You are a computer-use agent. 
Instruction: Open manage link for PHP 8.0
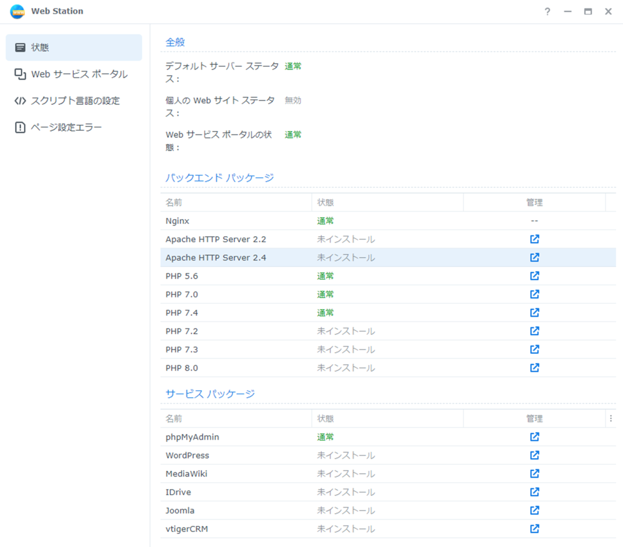coord(534,368)
